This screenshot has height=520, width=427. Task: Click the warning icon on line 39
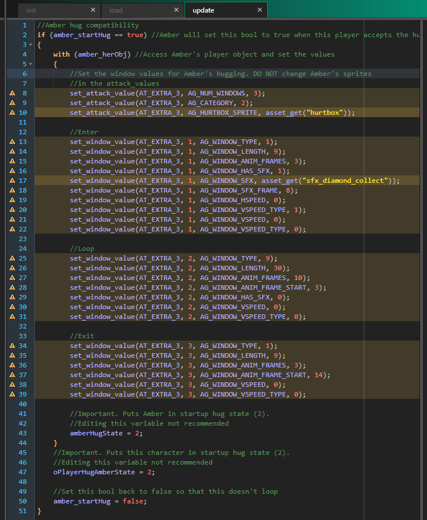pos(12,394)
